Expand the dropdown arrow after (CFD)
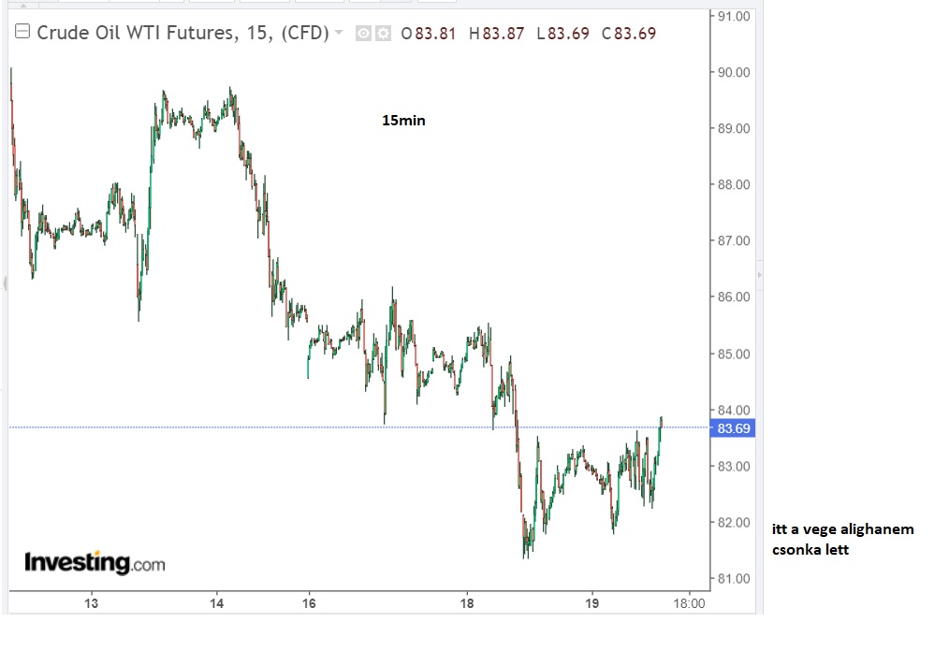Viewport: 949px width, 651px height. [339, 32]
